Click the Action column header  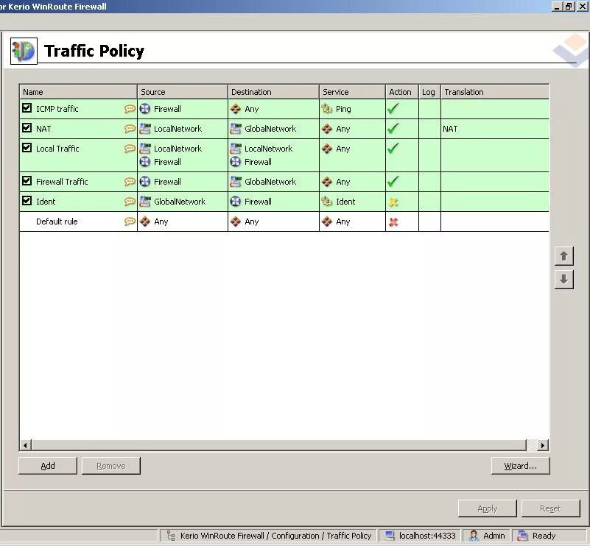(402, 92)
